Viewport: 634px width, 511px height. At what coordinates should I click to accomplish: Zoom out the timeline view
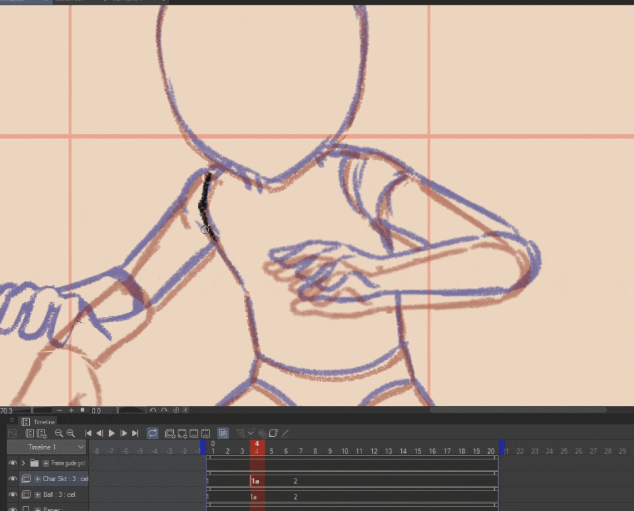point(58,433)
